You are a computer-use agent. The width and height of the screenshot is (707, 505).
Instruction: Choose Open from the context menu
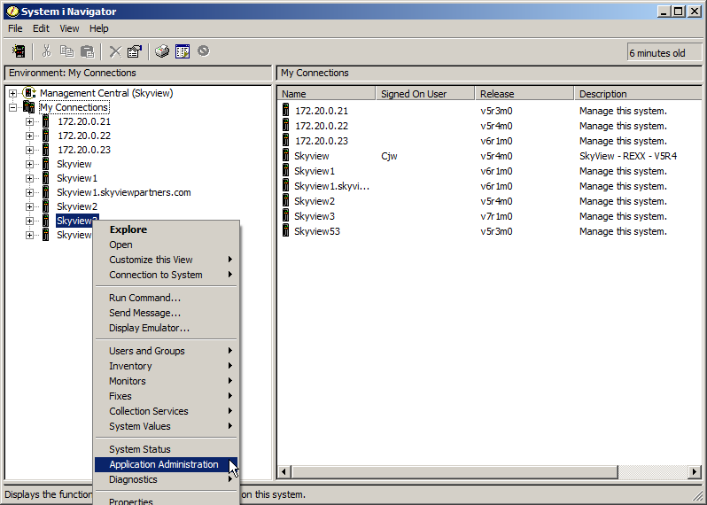[x=166, y=245]
